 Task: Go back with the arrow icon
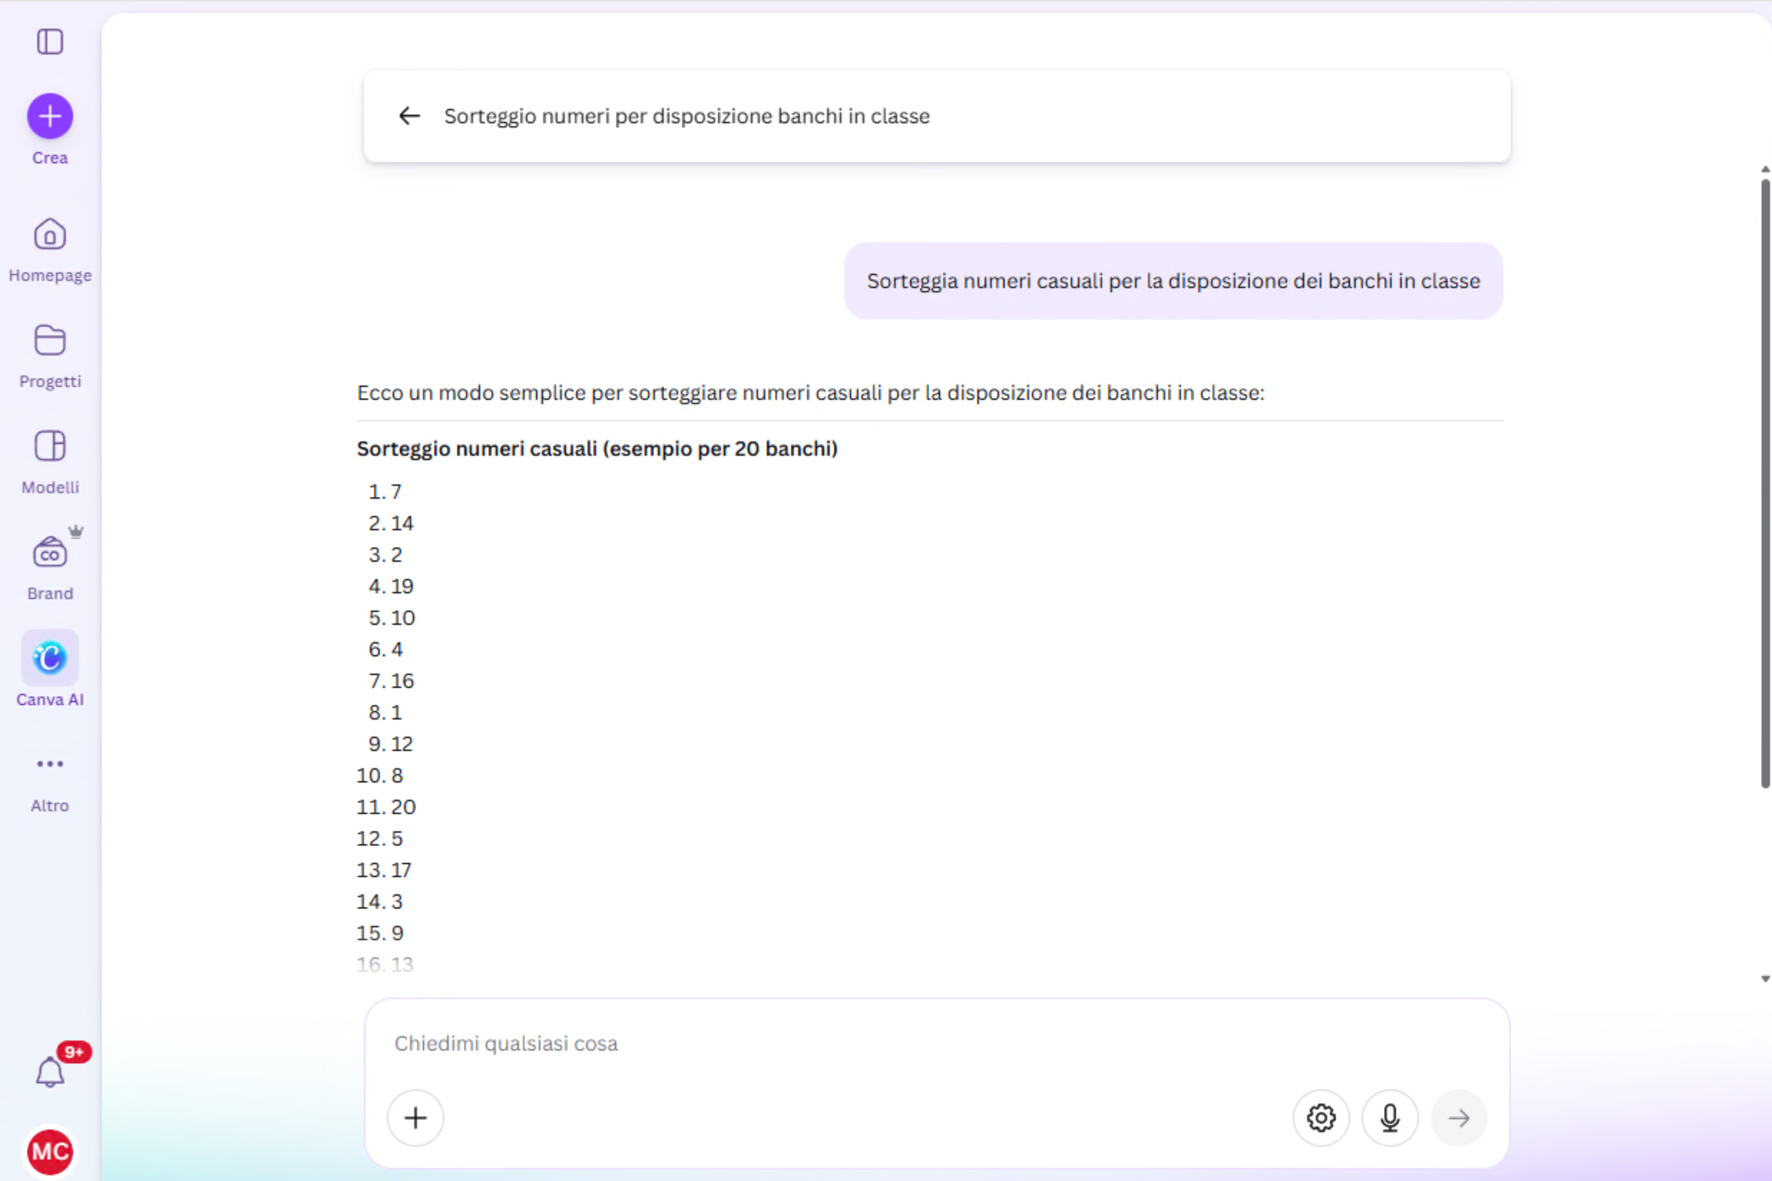pyautogui.click(x=409, y=116)
